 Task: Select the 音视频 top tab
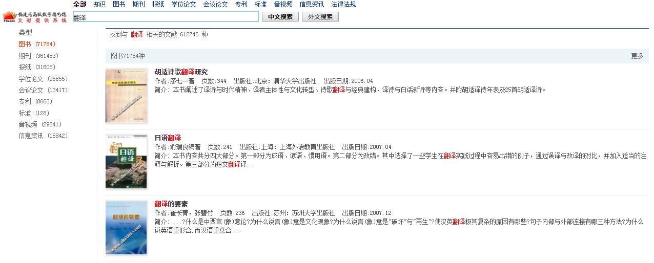tap(283, 4)
